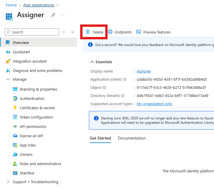Image resolution: width=214 pixels, height=189 pixels.
Task: Open the Assigner display name link
Action: coord(144,71)
